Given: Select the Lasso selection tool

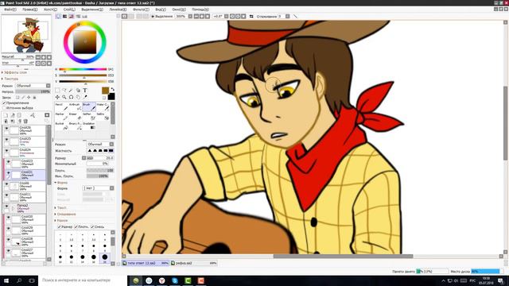Looking at the screenshot, I should [64, 90].
